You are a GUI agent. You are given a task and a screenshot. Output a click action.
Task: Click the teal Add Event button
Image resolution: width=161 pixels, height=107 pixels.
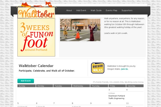26,81
